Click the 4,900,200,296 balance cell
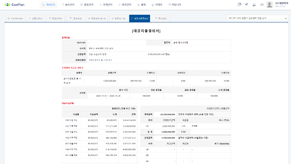This screenshot has height=164, width=291. (x=128, y=155)
